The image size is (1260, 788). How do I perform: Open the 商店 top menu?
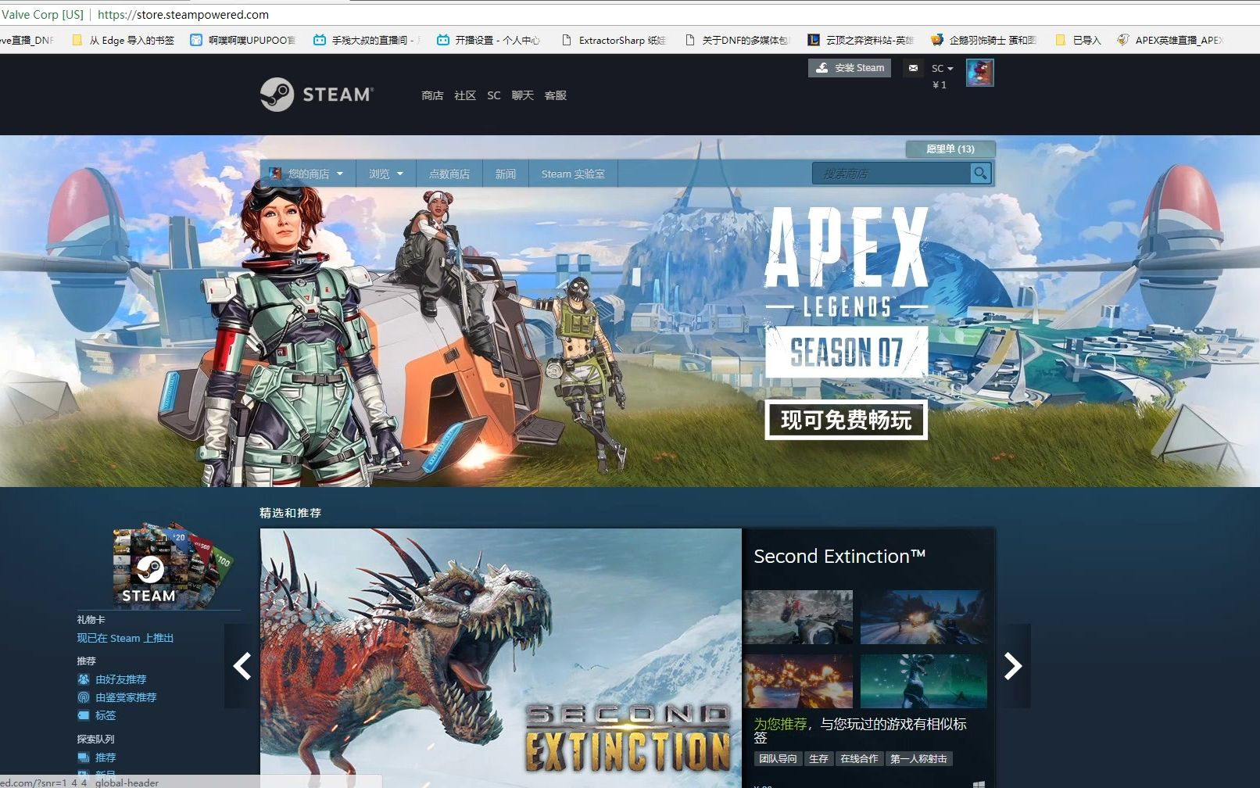coord(432,95)
